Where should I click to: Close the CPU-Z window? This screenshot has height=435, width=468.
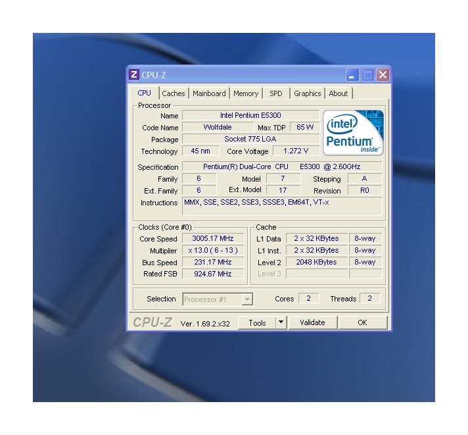click(x=383, y=74)
